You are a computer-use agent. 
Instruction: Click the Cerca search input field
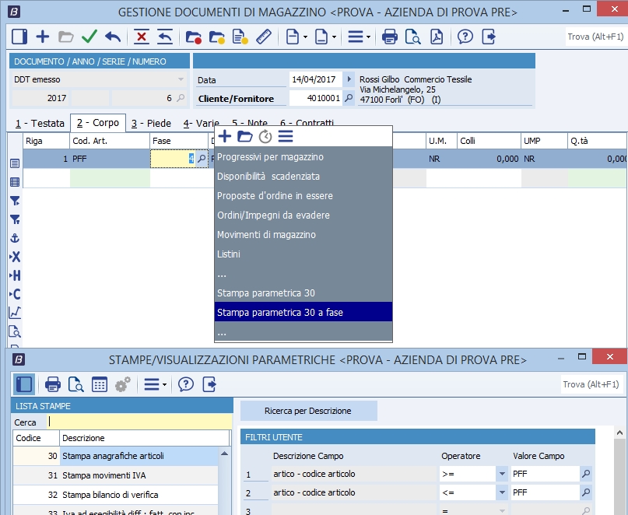(x=139, y=422)
